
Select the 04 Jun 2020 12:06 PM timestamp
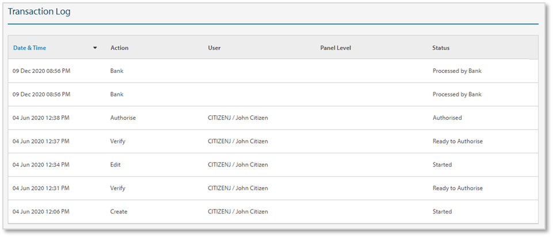(41, 212)
